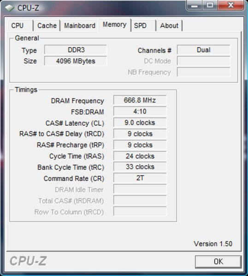Image resolution: width=248 pixels, height=276 pixels.
Task: Close the CPU-Z window
Action: pos(231,6)
